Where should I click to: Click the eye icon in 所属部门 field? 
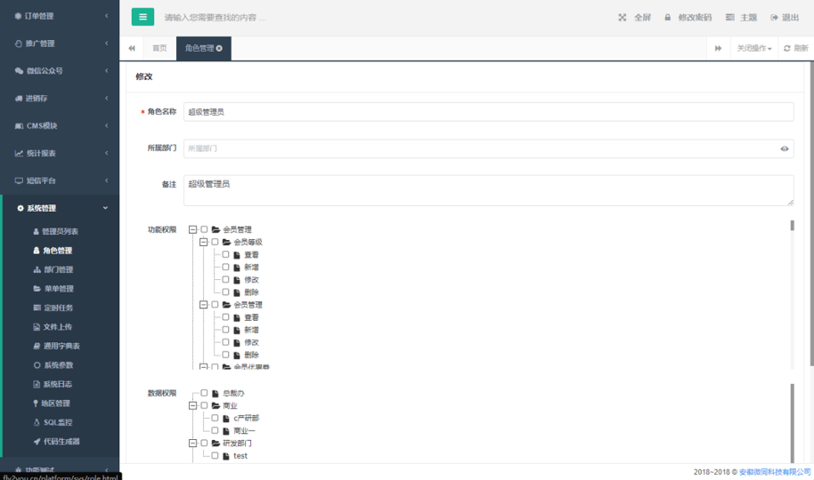pyautogui.click(x=785, y=148)
